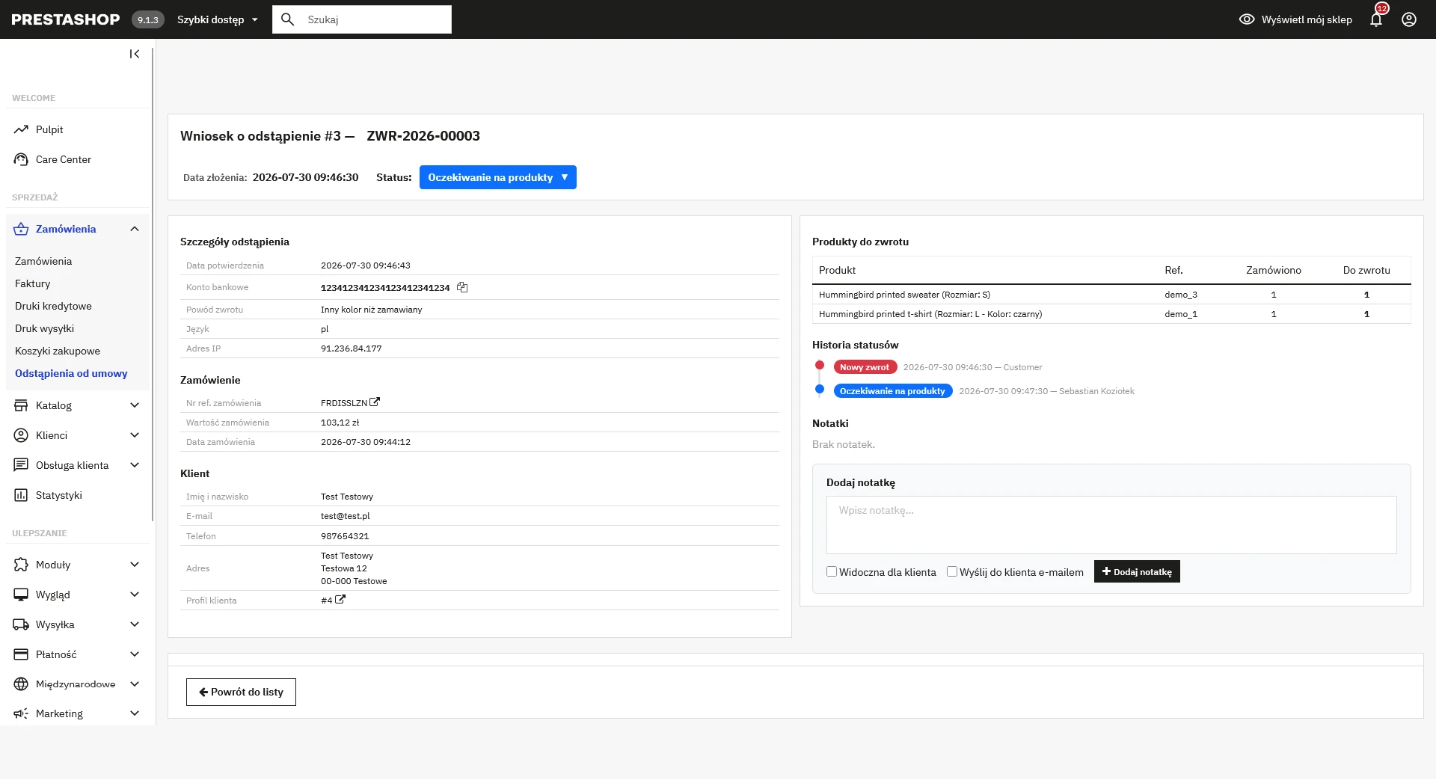
Task: Click the reference number ZWR-2026-00003
Action: pos(423,136)
